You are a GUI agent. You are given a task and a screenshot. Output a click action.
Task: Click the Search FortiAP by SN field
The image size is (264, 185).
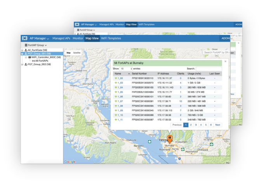pos(216,52)
